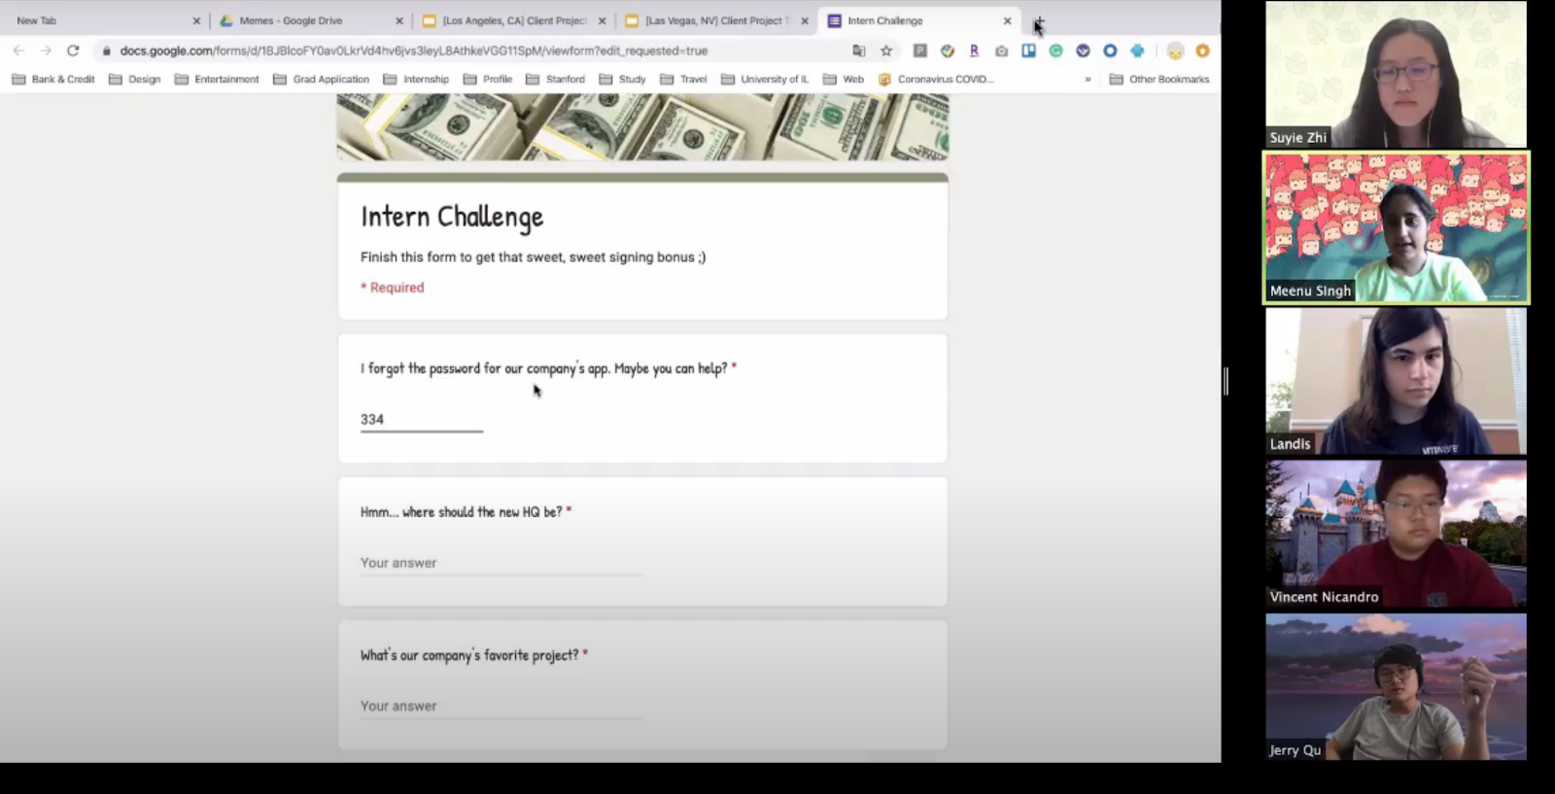Go back with the browser back arrow

tap(18, 51)
